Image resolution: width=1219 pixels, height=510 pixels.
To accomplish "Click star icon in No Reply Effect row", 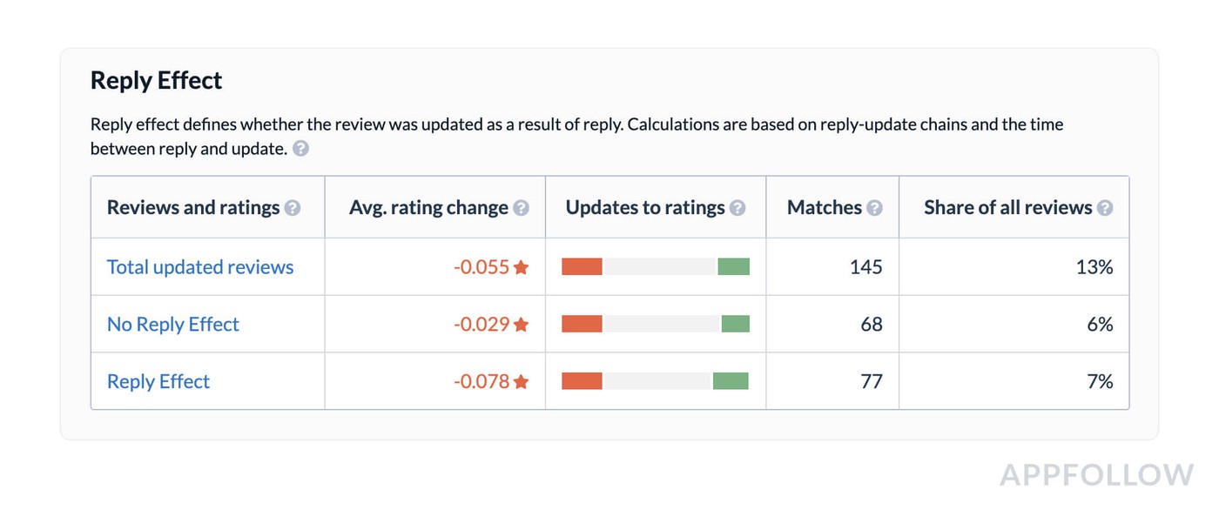I will (522, 325).
